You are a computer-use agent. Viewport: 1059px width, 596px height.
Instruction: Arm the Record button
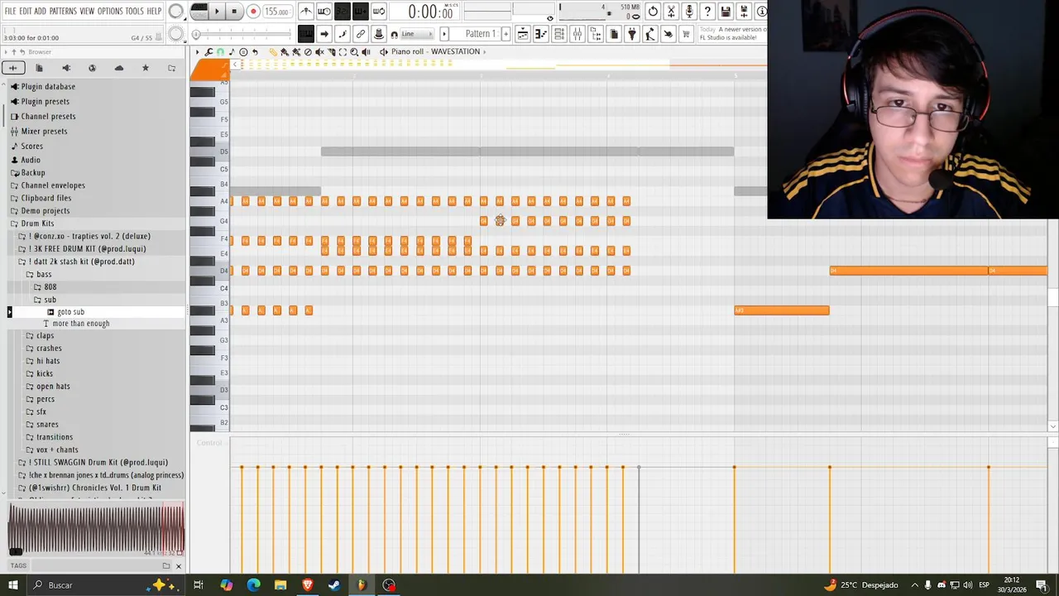pos(253,12)
